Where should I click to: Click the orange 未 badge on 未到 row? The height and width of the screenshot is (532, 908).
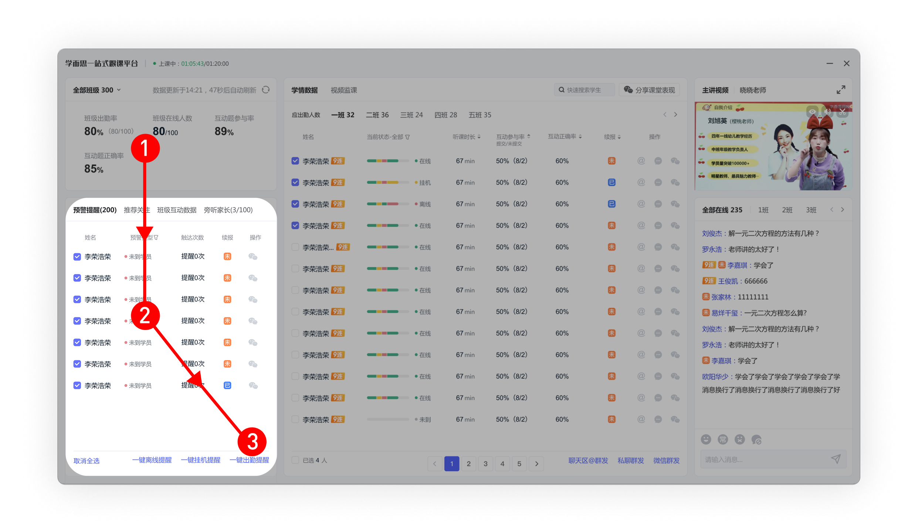[612, 419]
